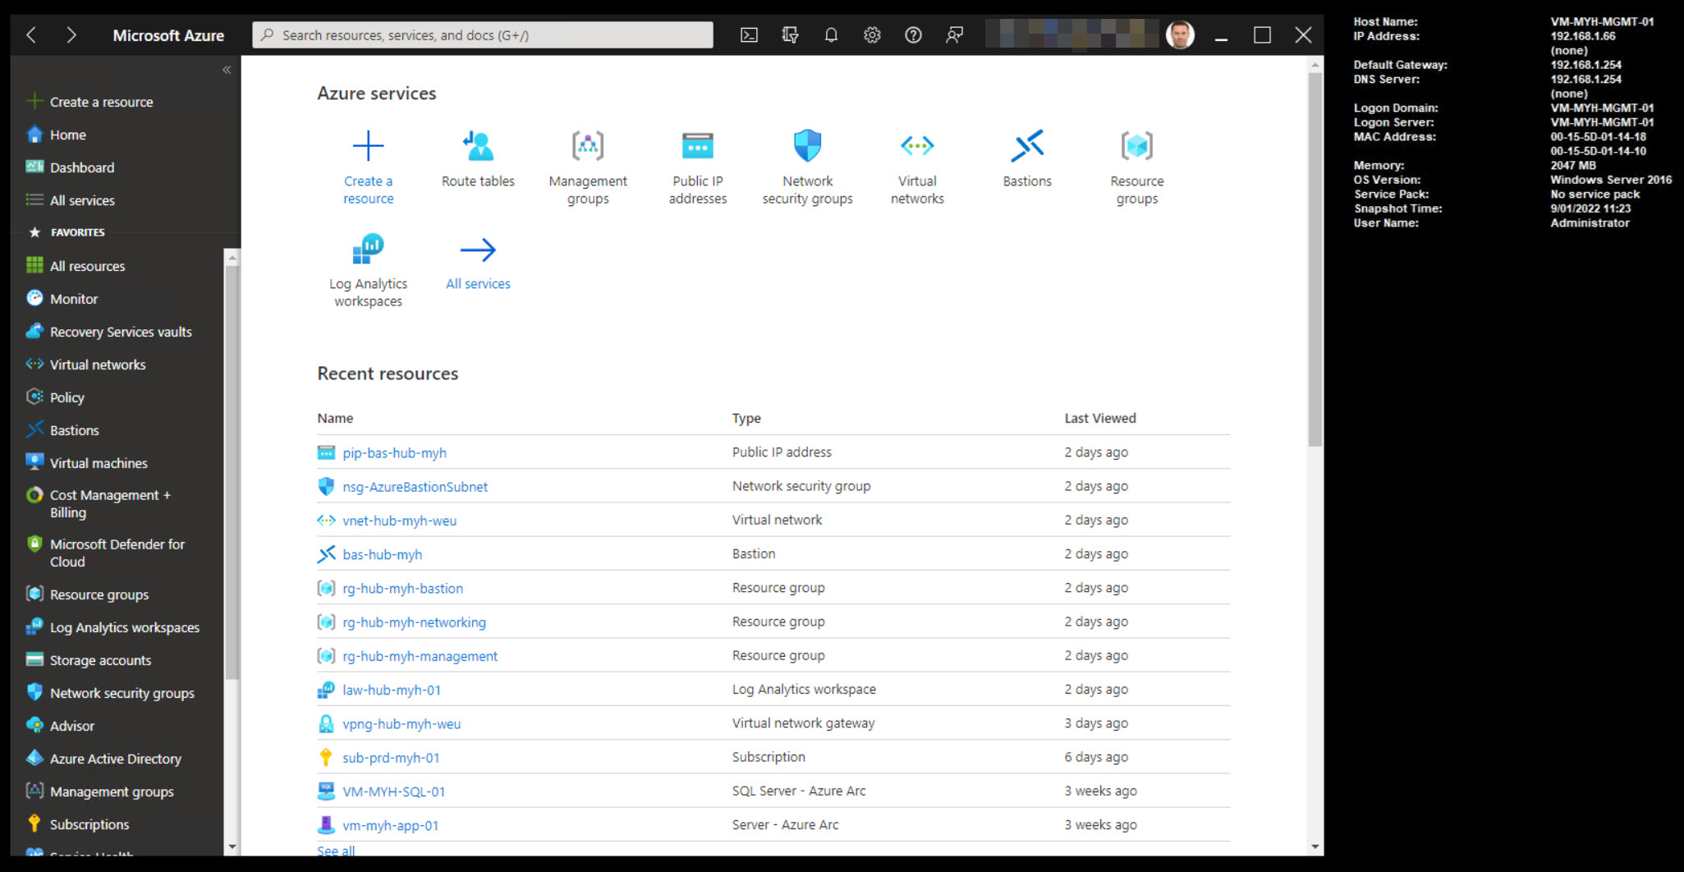Open the Bastions service icon

pyautogui.click(x=1026, y=156)
